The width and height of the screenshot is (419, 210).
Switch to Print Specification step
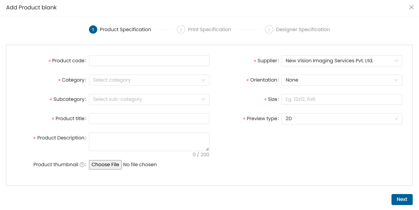(x=209, y=29)
